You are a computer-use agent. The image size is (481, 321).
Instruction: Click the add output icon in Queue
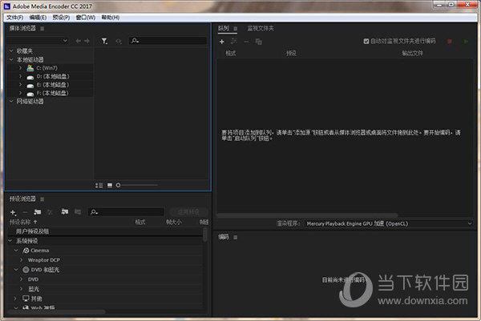[x=234, y=42]
